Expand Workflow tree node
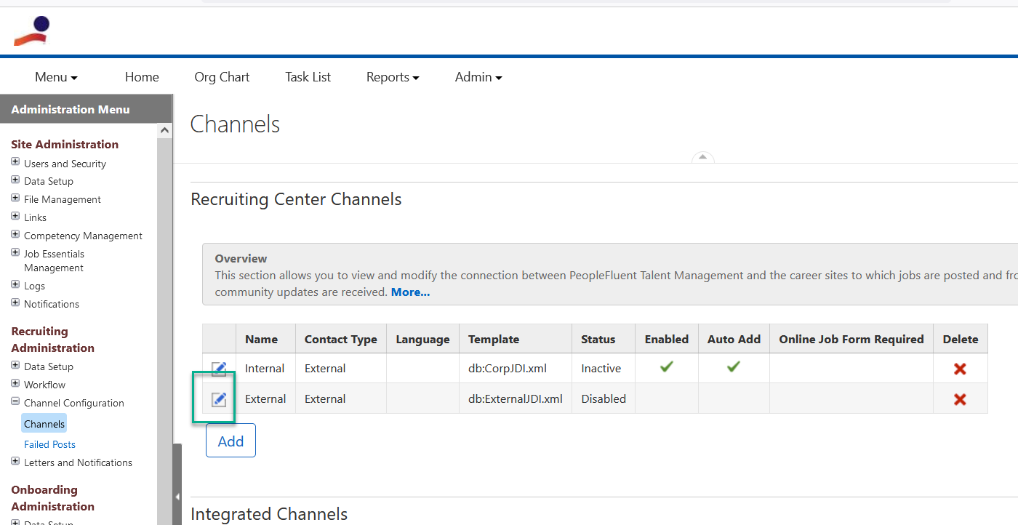Image resolution: width=1018 pixels, height=525 pixels. [x=15, y=383]
